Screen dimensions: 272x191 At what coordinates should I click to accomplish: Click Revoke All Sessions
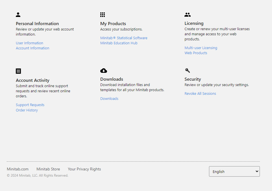pyautogui.click(x=200, y=94)
